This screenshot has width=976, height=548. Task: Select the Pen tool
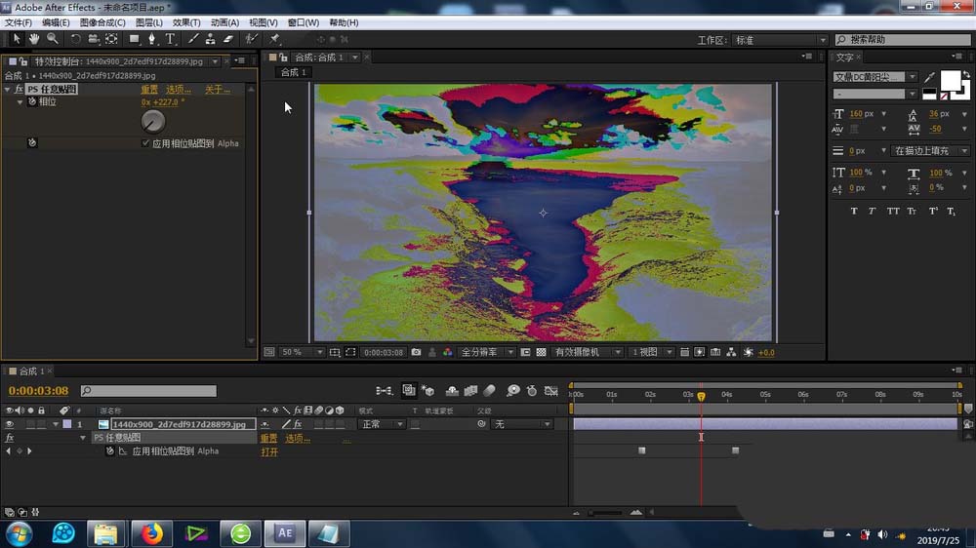click(x=152, y=39)
